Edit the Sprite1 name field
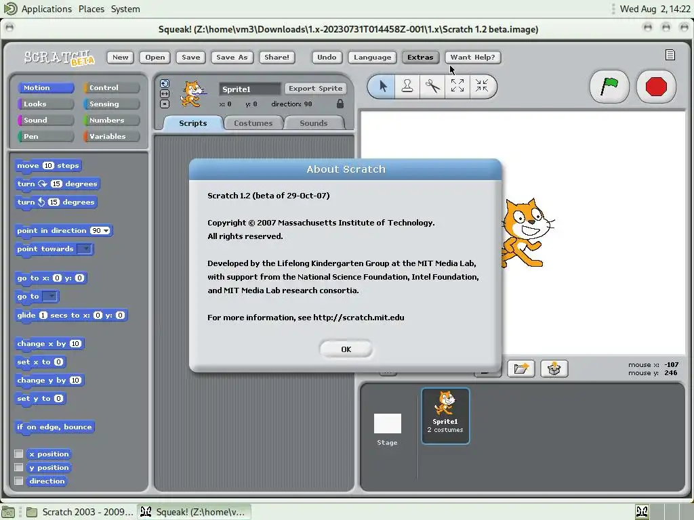The image size is (694, 520). [x=250, y=89]
